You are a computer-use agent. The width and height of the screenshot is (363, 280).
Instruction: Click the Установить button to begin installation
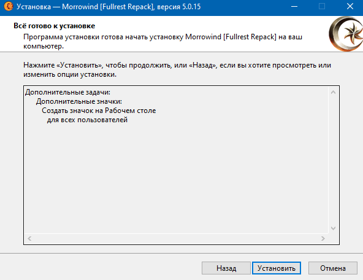pos(277,268)
